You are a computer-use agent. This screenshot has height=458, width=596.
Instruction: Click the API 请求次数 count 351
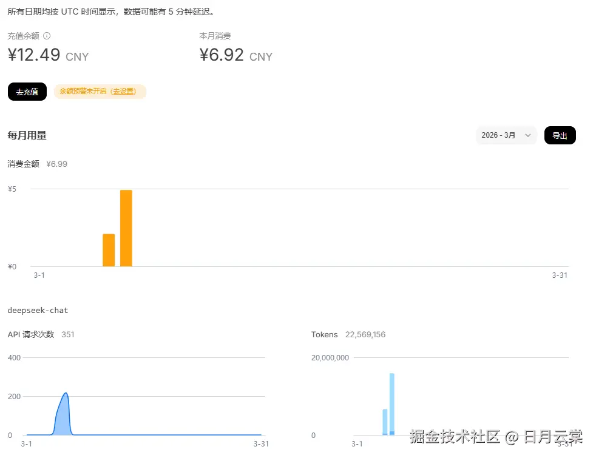(x=67, y=335)
